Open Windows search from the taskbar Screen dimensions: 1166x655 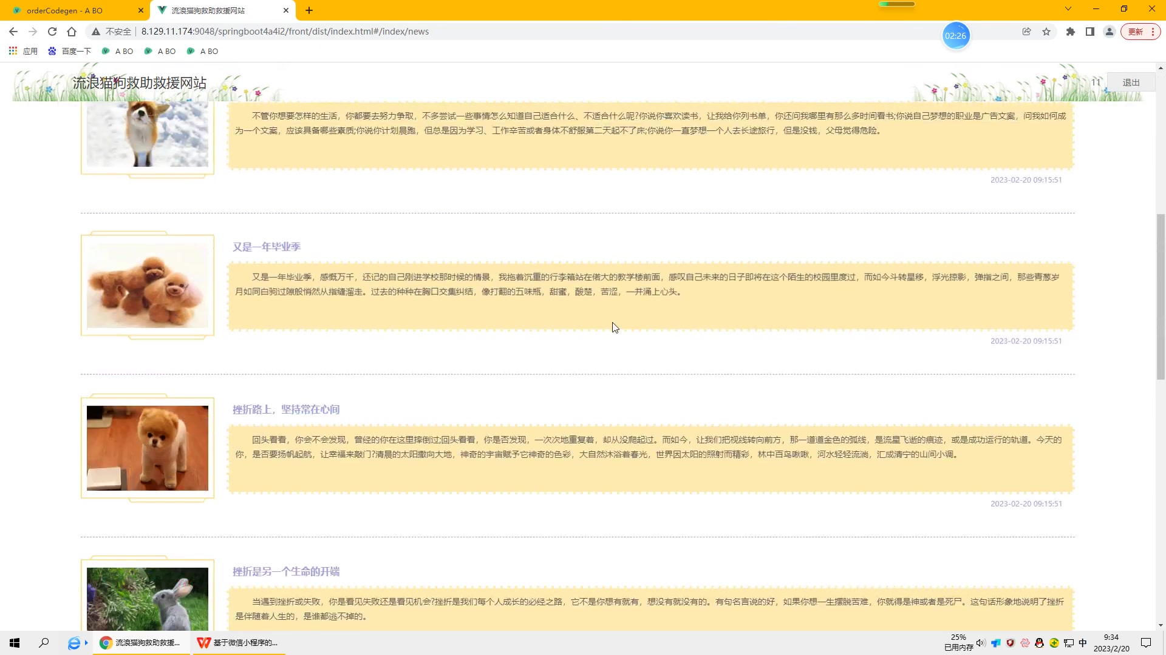(44, 643)
